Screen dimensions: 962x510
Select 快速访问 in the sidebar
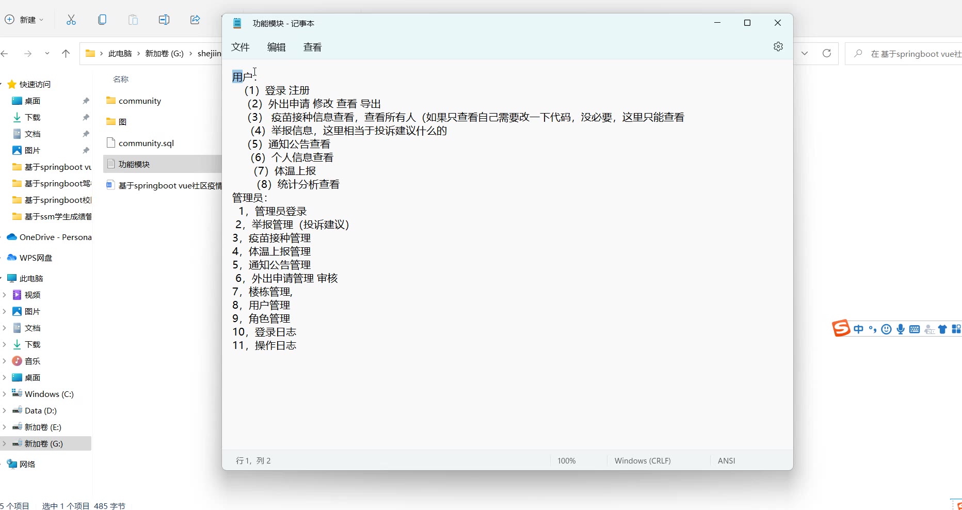pos(35,84)
